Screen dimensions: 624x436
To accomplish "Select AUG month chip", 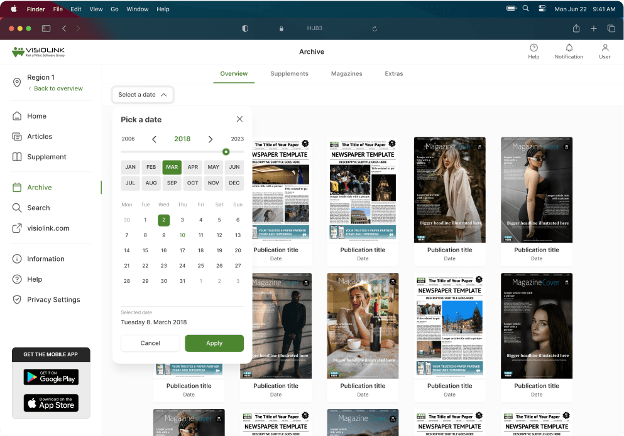I will pos(151,183).
